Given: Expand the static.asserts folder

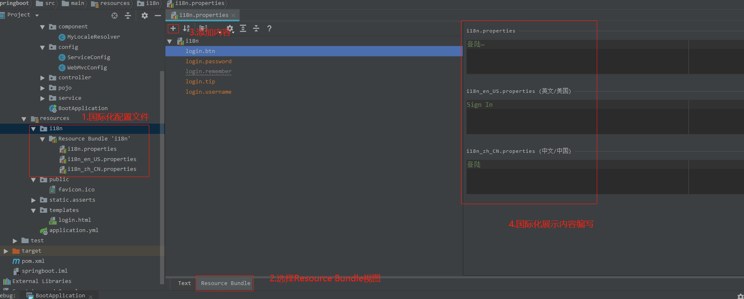Looking at the screenshot, I should (x=33, y=200).
